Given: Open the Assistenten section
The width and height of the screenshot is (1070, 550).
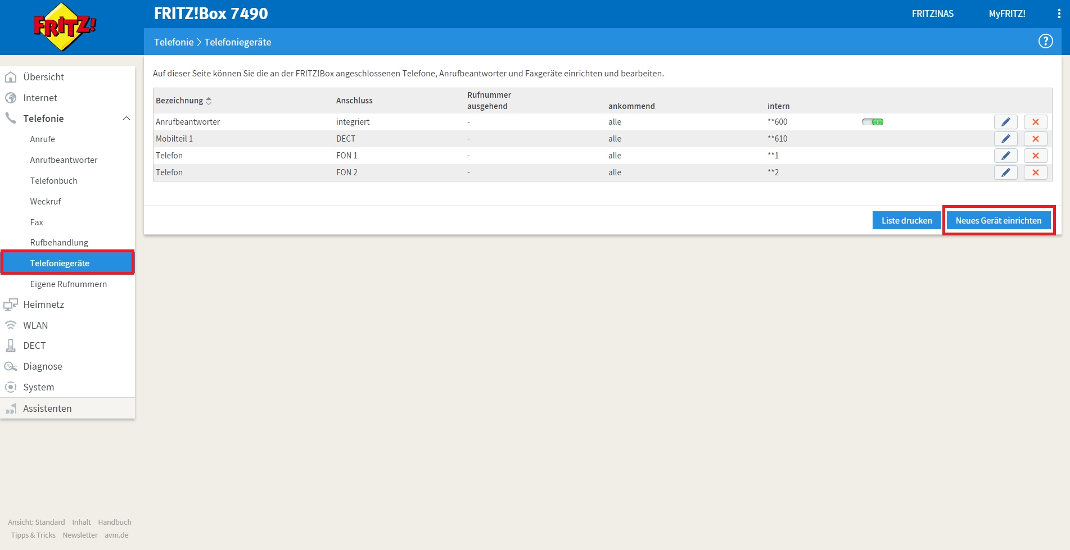Looking at the screenshot, I should pos(47,408).
